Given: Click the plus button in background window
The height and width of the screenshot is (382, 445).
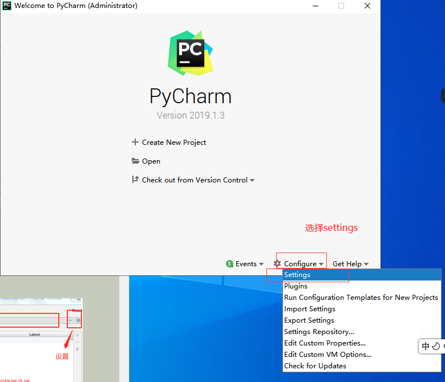Looking at the screenshot, I should click(x=77, y=335).
